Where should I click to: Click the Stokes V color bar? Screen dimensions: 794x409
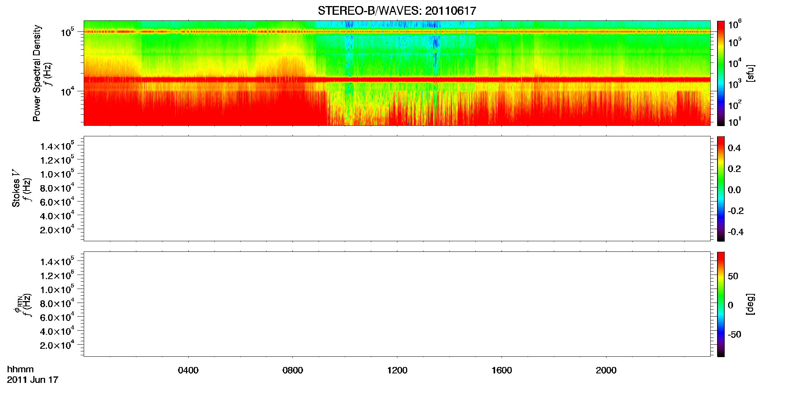[721, 189]
